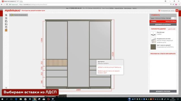Close the door constructor with the red X

pyautogui.click(x=177, y=11)
